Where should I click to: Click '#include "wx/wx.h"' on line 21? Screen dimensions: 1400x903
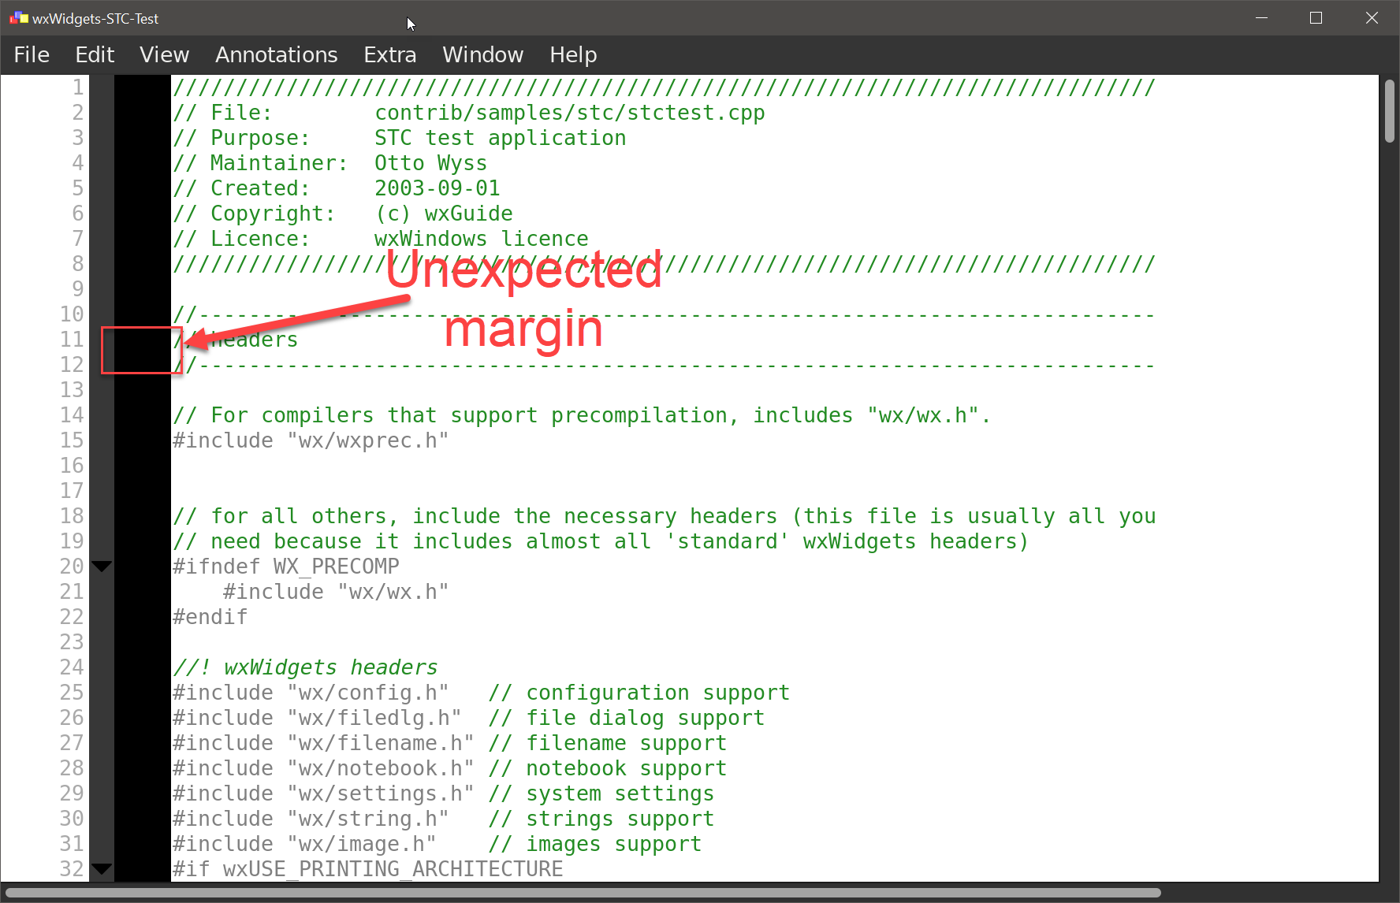pos(336,592)
